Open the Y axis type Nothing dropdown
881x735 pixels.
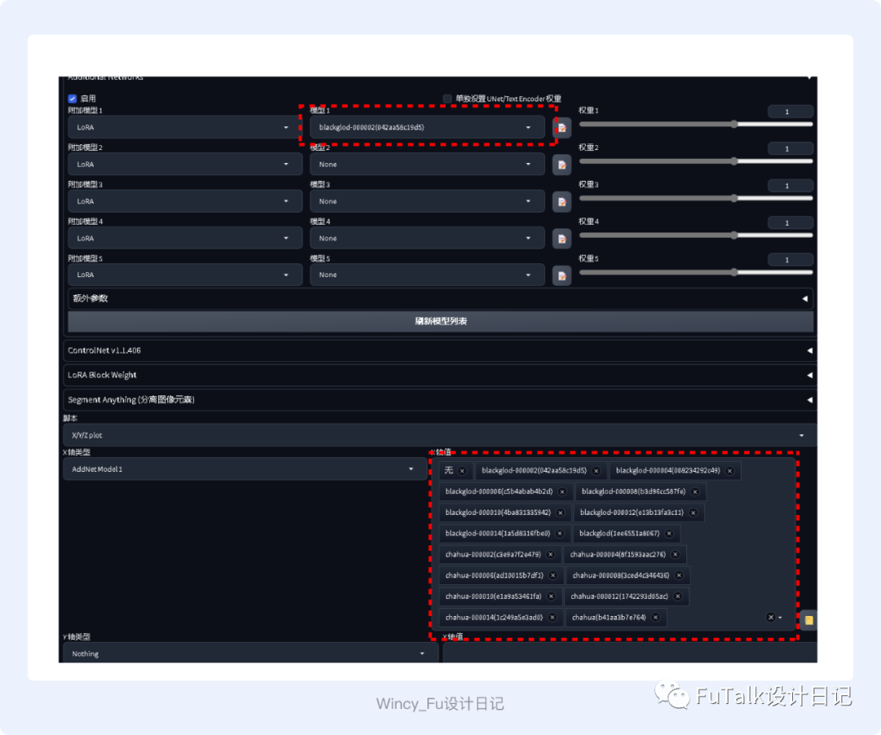[250, 654]
